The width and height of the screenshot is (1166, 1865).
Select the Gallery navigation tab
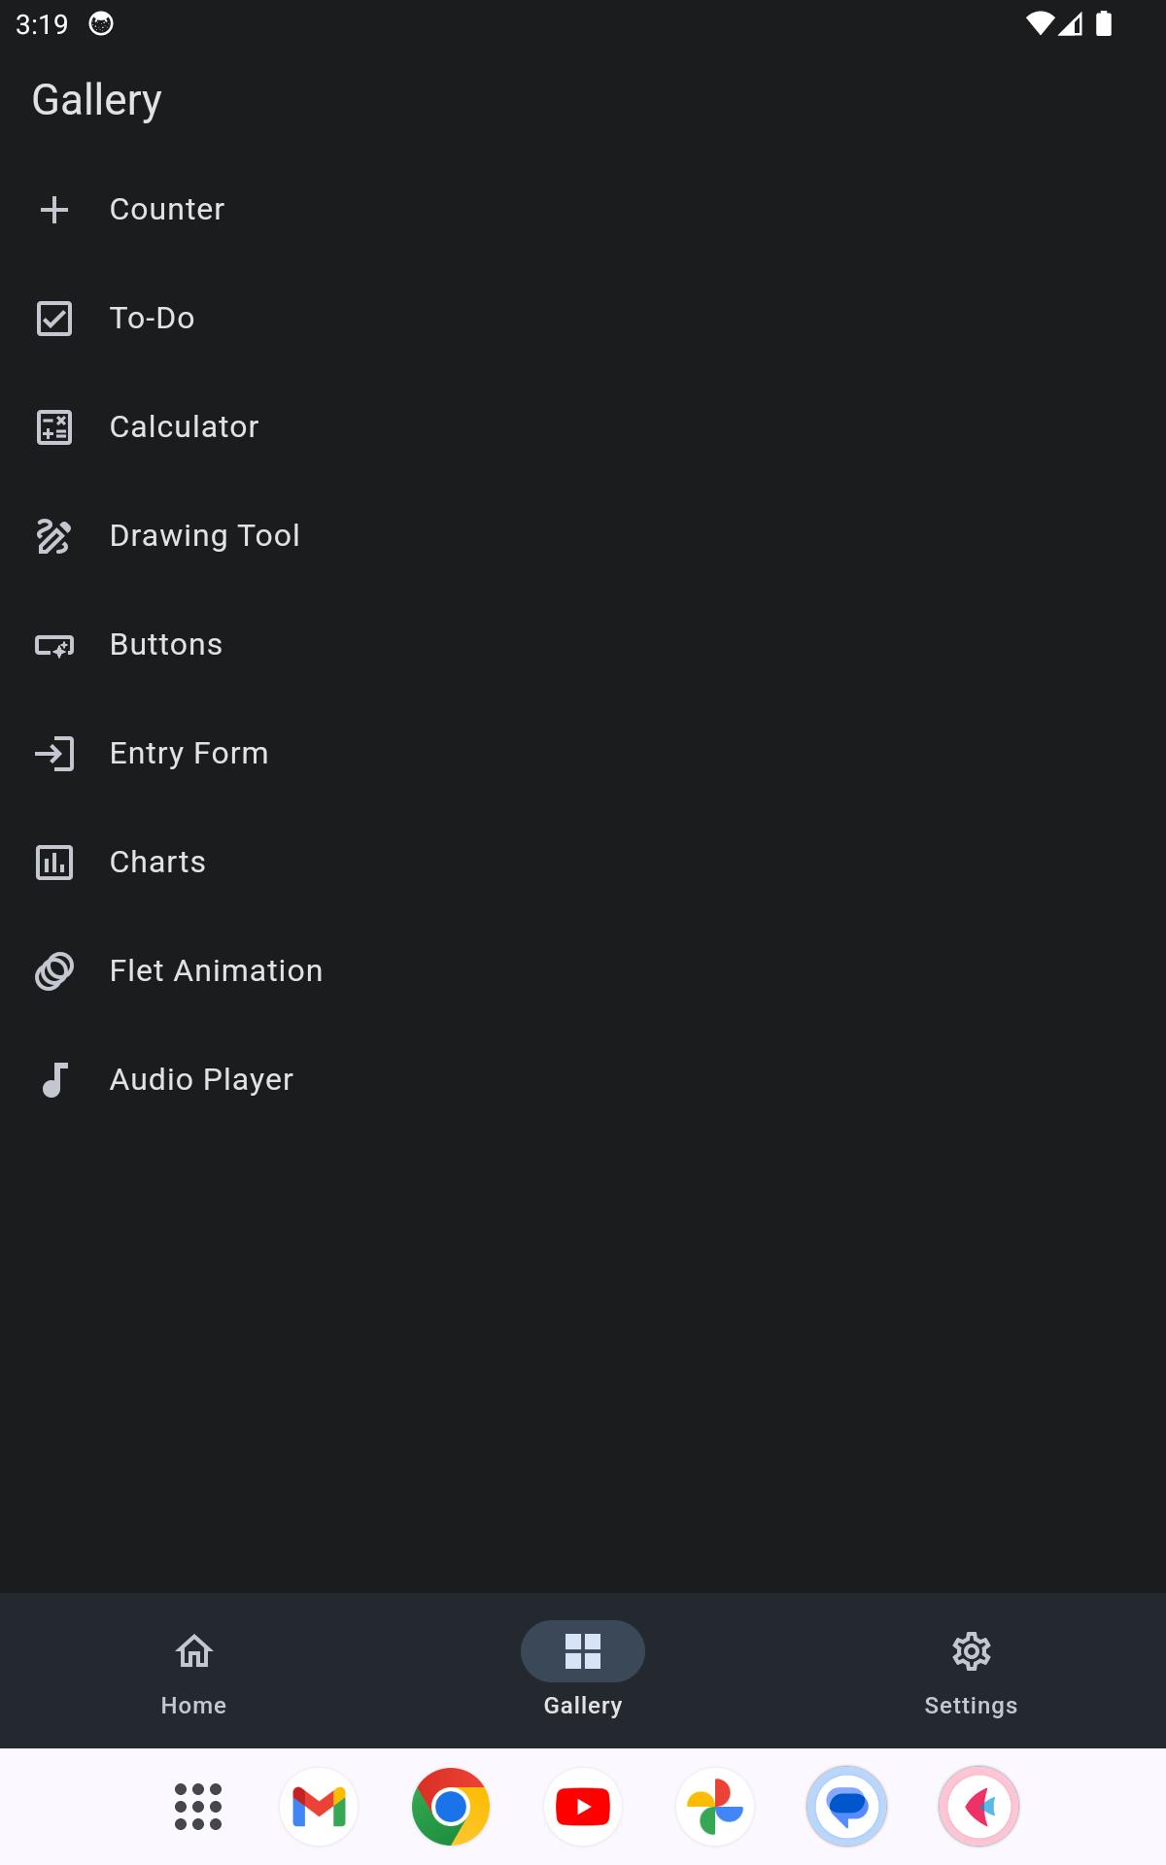[x=583, y=1671]
